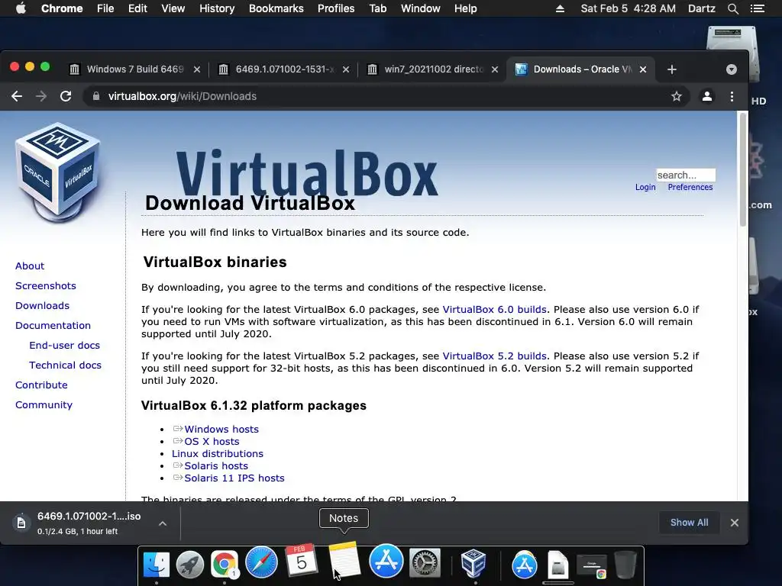Open the Window menu
This screenshot has width=782, height=586.
421,8
